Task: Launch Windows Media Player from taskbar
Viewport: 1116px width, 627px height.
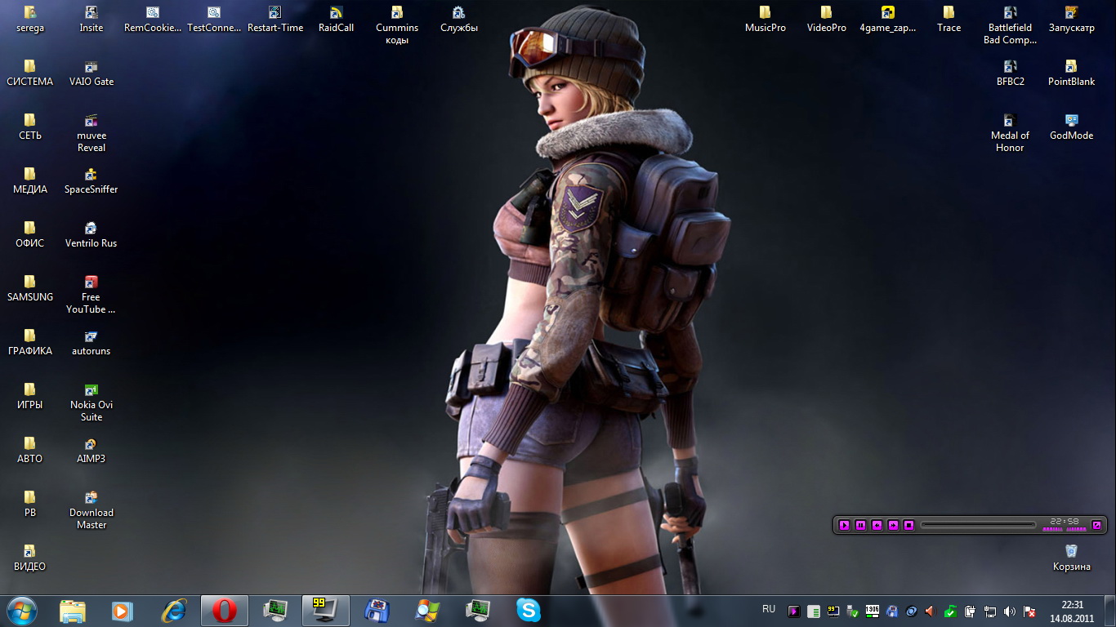Action: [122, 611]
